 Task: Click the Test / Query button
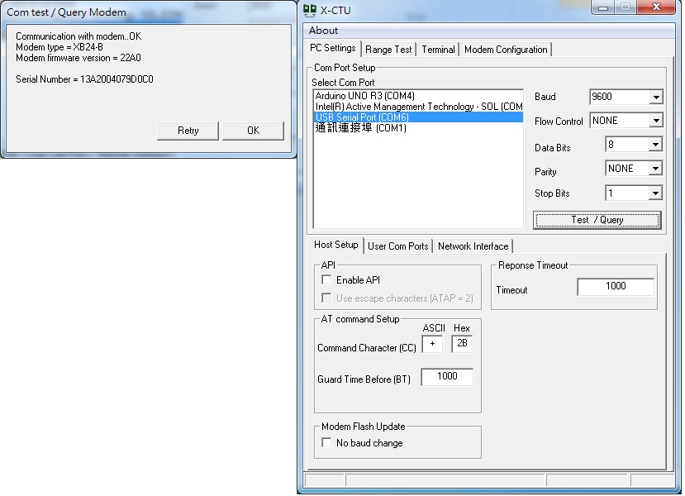(x=597, y=220)
